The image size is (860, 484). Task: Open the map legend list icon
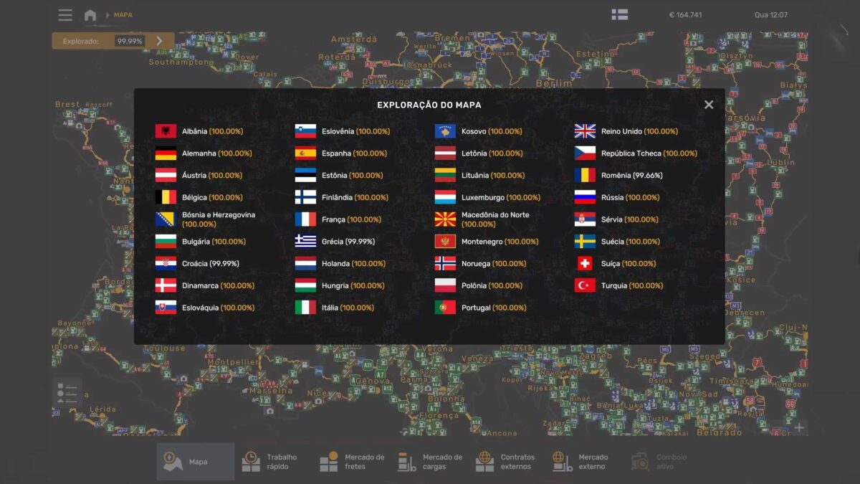tap(67, 392)
